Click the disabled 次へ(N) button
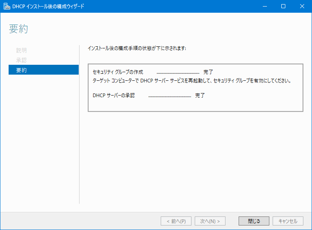This screenshot has width=312, height=230. pos(210,221)
